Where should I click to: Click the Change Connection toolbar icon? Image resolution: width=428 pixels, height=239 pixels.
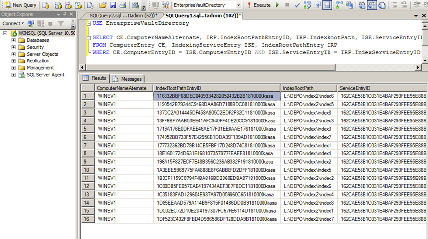(x=165, y=5)
